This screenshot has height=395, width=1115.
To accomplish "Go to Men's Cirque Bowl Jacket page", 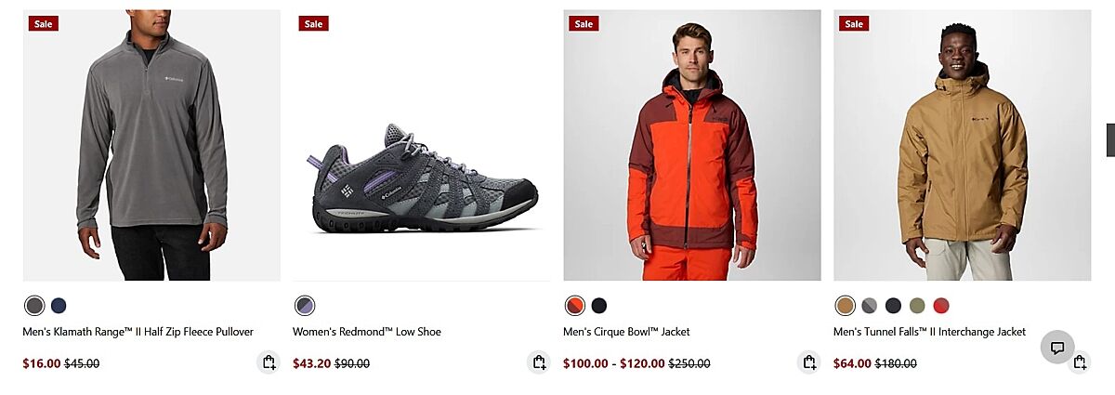I will point(626,332).
